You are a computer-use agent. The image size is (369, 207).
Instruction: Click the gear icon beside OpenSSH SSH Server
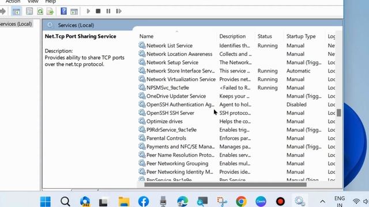coord(142,113)
